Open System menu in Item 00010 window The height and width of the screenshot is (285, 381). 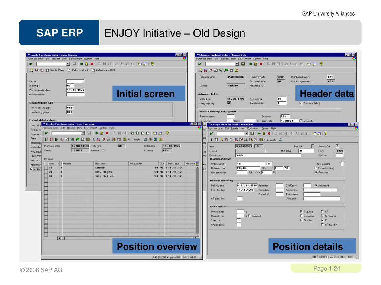click(x=265, y=128)
